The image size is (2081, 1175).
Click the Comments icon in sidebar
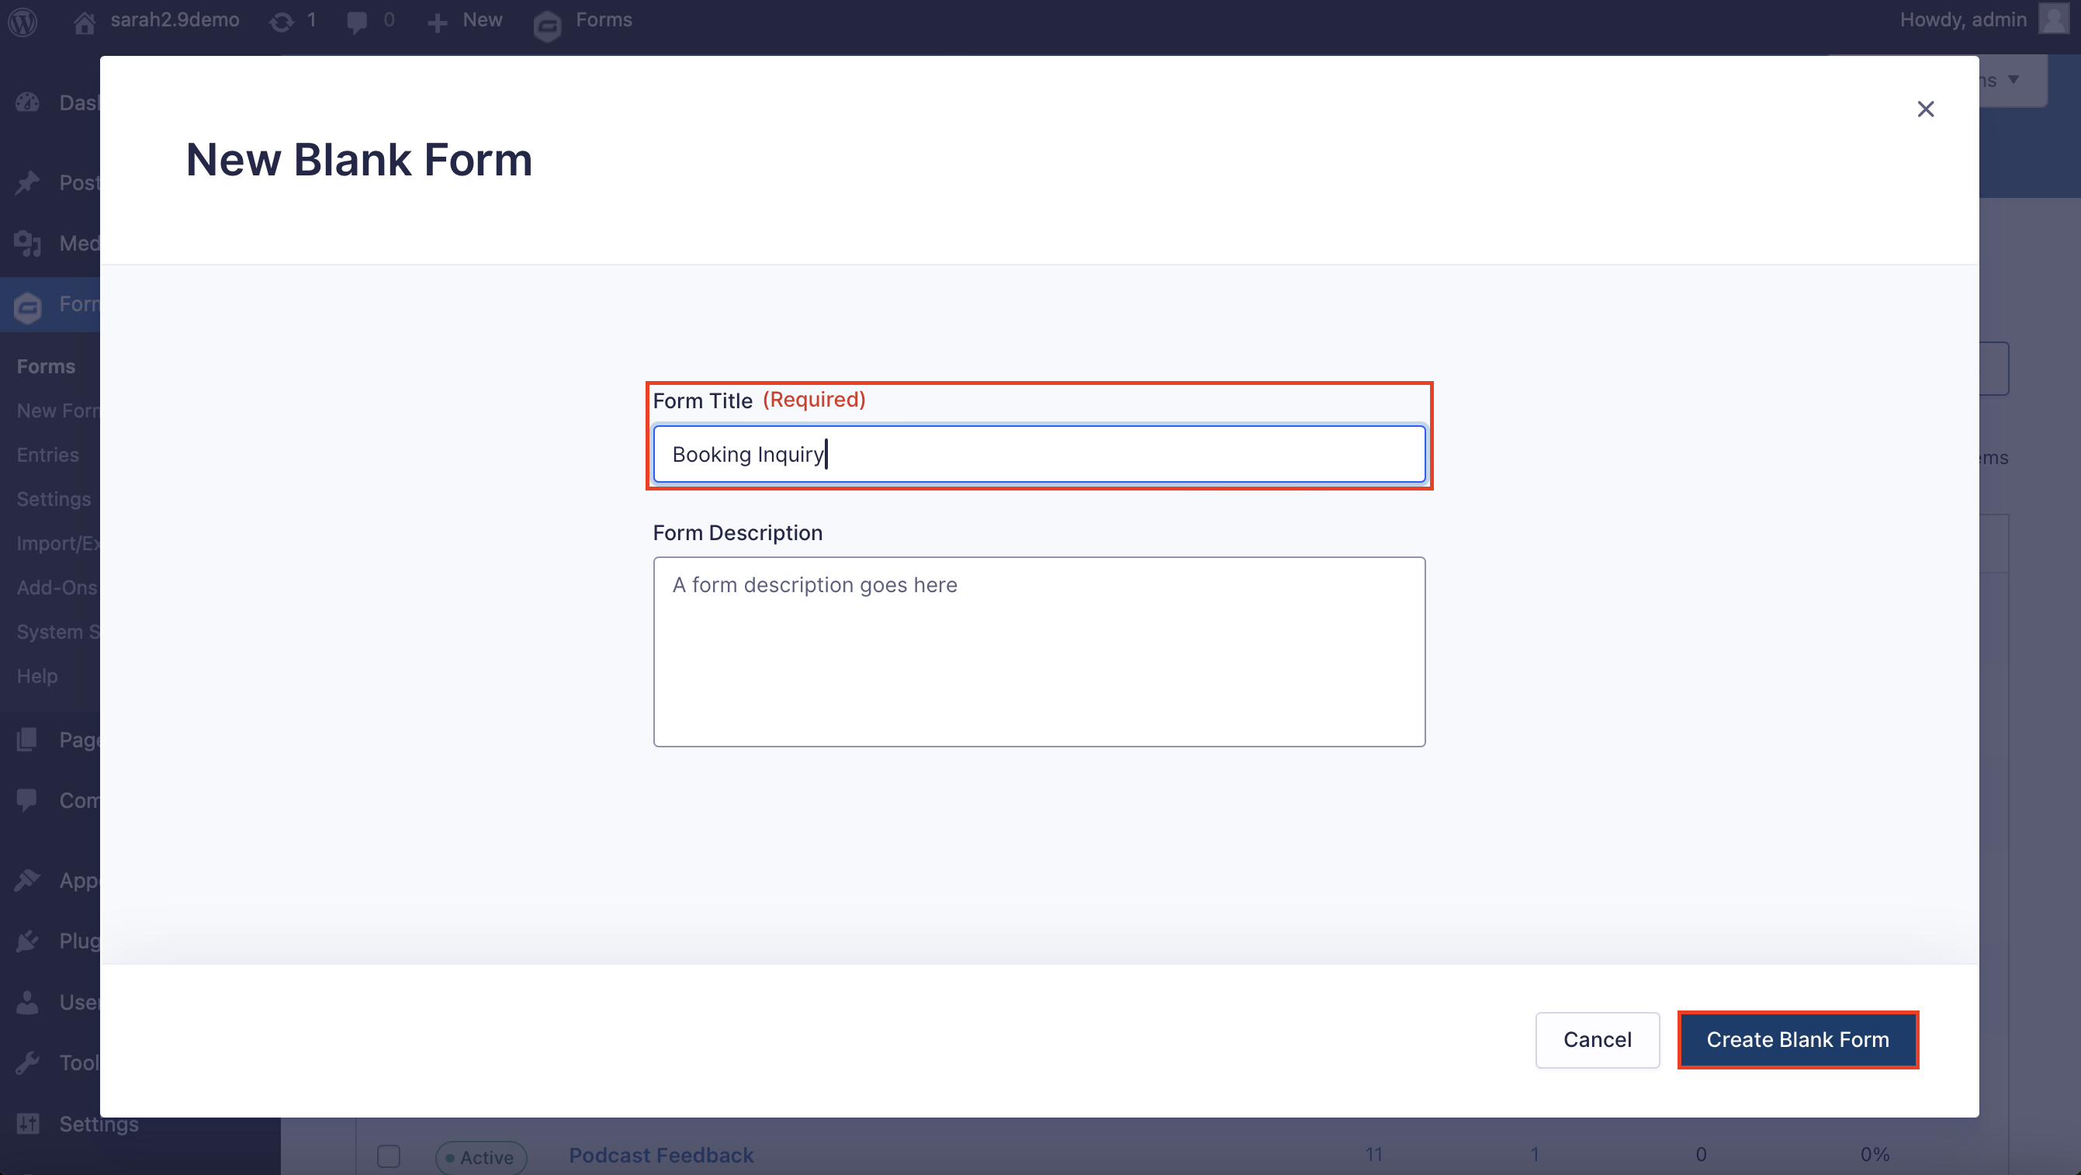[27, 800]
